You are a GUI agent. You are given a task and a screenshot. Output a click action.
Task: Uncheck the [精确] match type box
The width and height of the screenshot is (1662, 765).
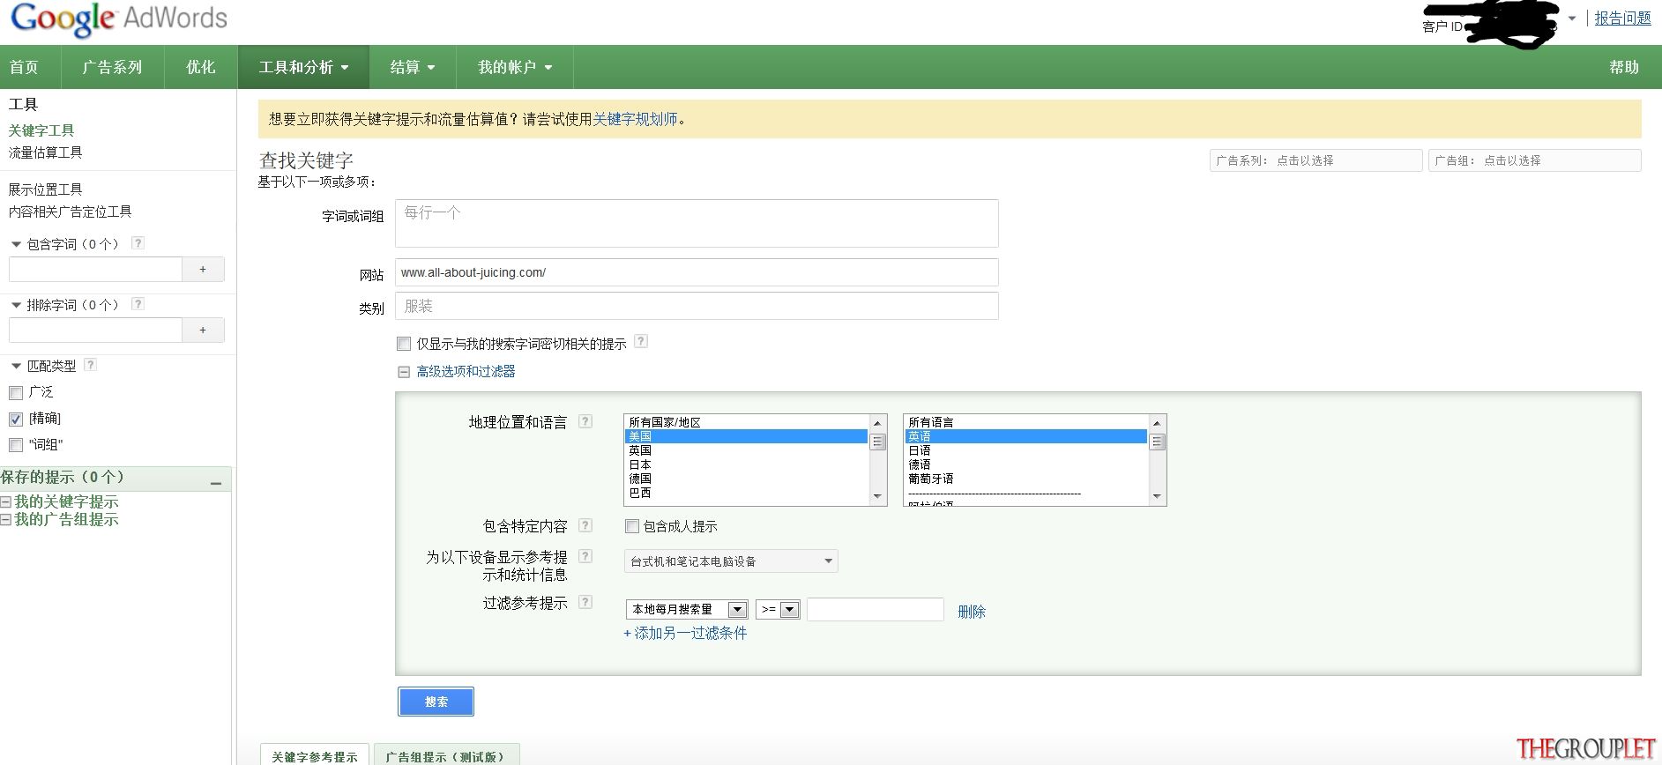click(x=16, y=420)
